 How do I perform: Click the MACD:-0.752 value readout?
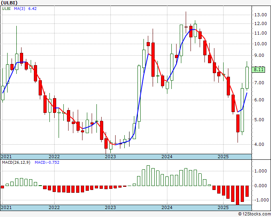(x=47, y=163)
